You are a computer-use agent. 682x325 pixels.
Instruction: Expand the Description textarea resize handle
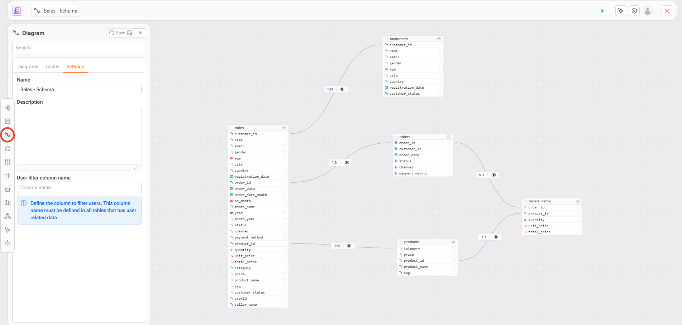(x=135, y=168)
